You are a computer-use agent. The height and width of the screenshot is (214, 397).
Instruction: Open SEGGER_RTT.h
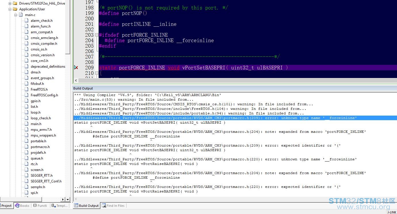tap(42, 176)
